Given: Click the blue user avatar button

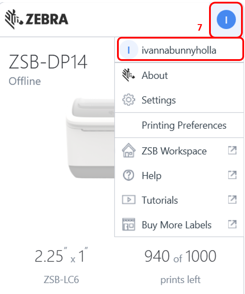Looking at the screenshot, I should (x=226, y=20).
